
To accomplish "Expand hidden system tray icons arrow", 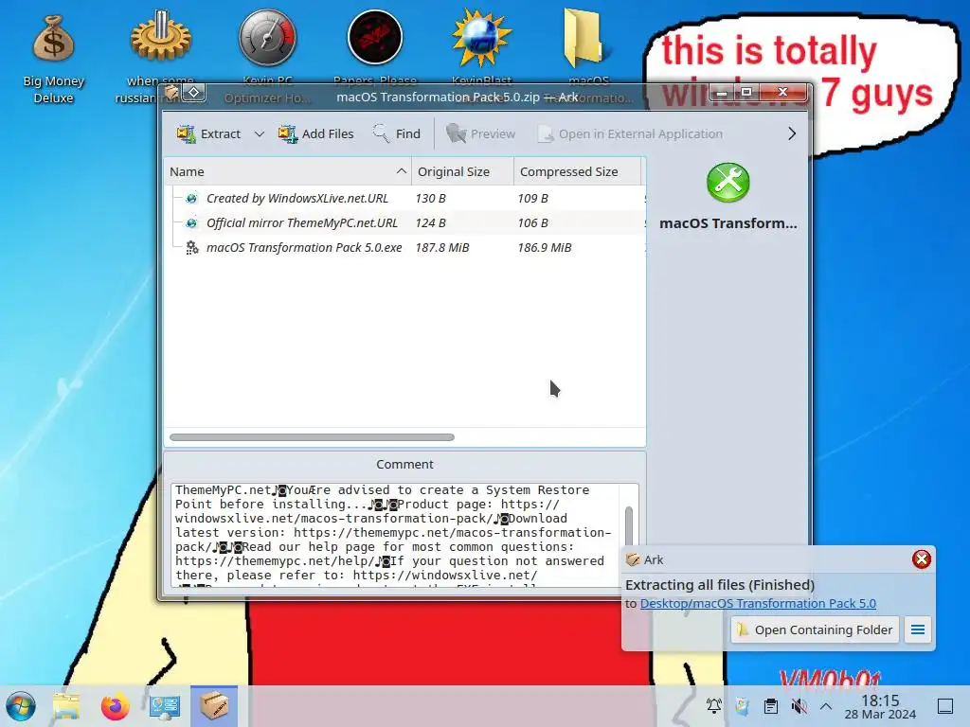I will click(826, 706).
